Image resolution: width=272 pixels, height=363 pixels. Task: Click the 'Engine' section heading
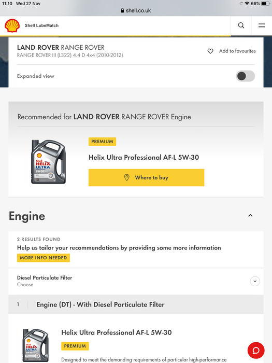coord(27,216)
